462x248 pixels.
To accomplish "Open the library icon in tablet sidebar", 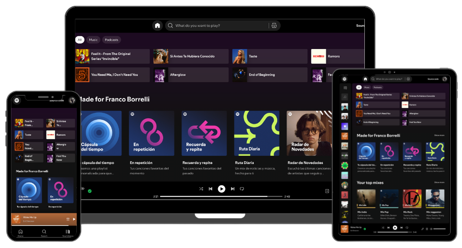I will click(345, 88).
